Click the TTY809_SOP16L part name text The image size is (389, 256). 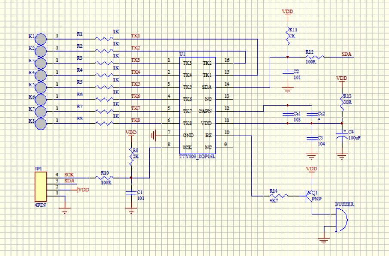197,157
